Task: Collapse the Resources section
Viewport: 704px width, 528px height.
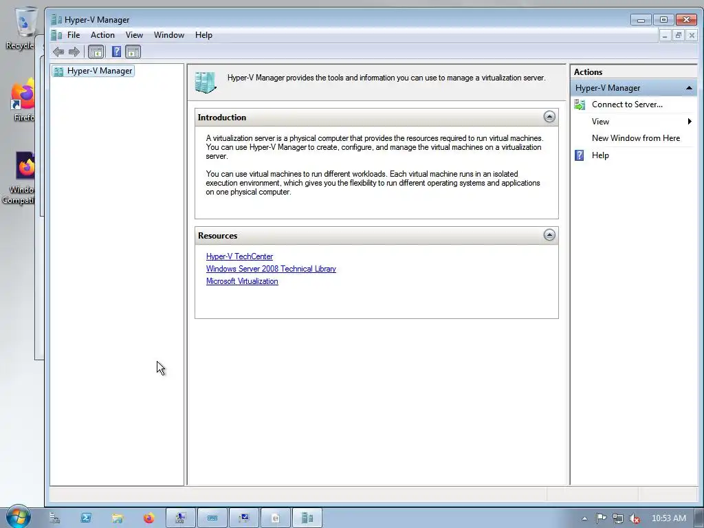Action: coord(549,235)
